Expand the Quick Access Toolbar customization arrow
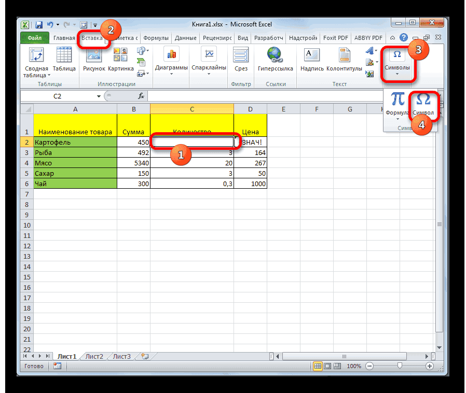This screenshot has height=393, width=466. [95, 24]
